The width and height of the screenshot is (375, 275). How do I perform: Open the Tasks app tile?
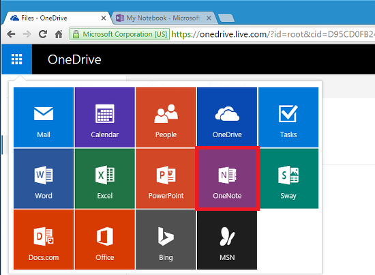[288, 117]
